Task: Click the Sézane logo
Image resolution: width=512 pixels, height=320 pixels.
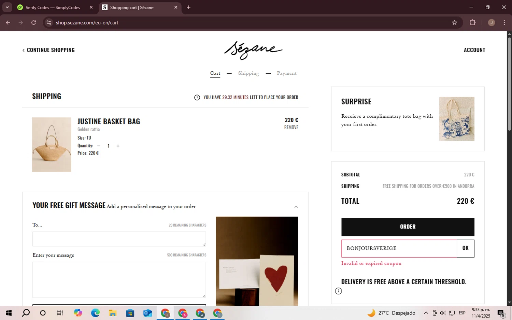Action: pos(253,50)
